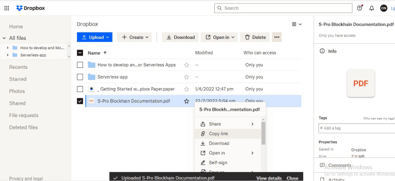This screenshot has width=395, height=181.
Task: Expand the Serverless-app tree folder
Action: click(x=7, y=55)
